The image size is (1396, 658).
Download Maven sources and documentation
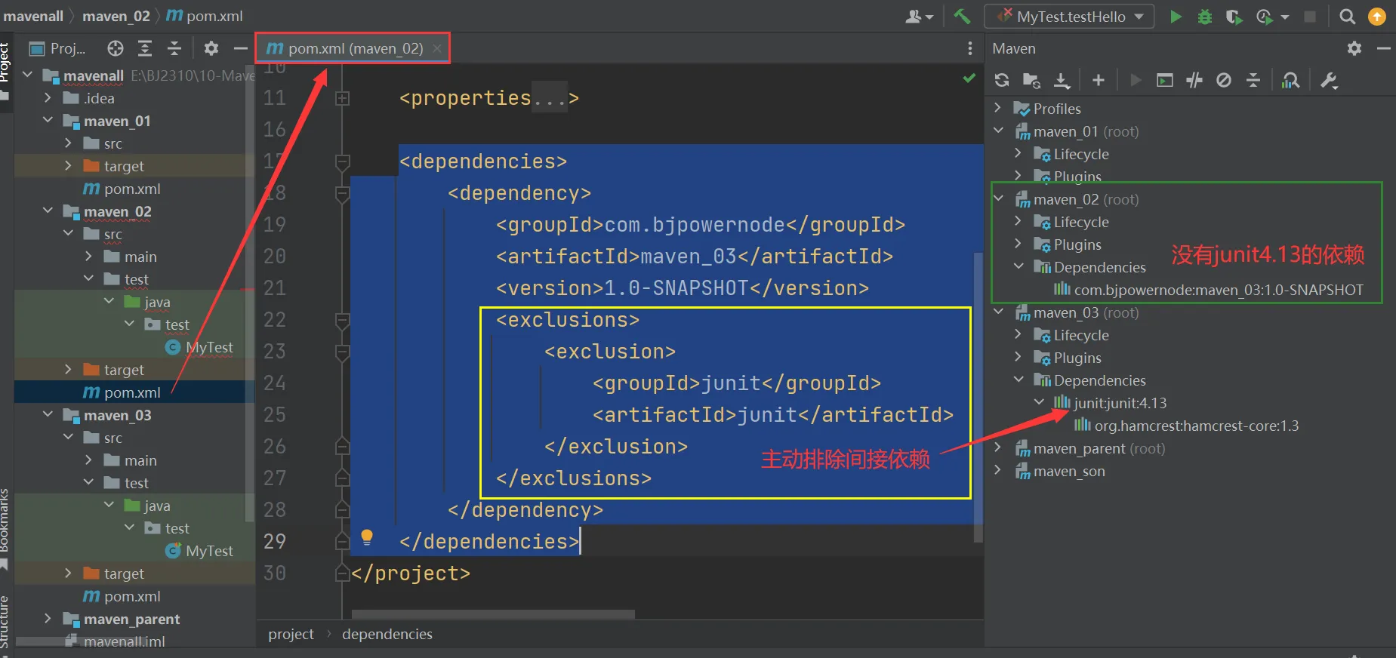pos(1062,80)
